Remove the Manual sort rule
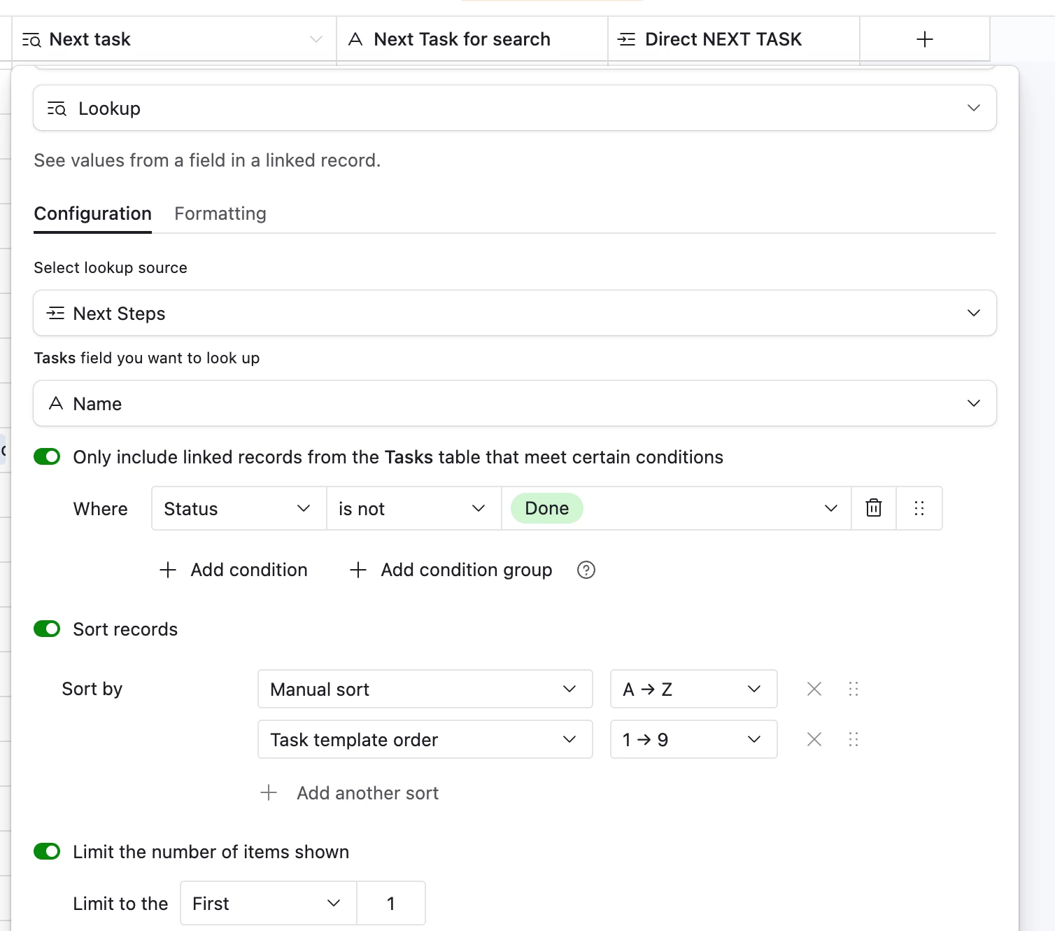1055x931 pixels. 814,689
